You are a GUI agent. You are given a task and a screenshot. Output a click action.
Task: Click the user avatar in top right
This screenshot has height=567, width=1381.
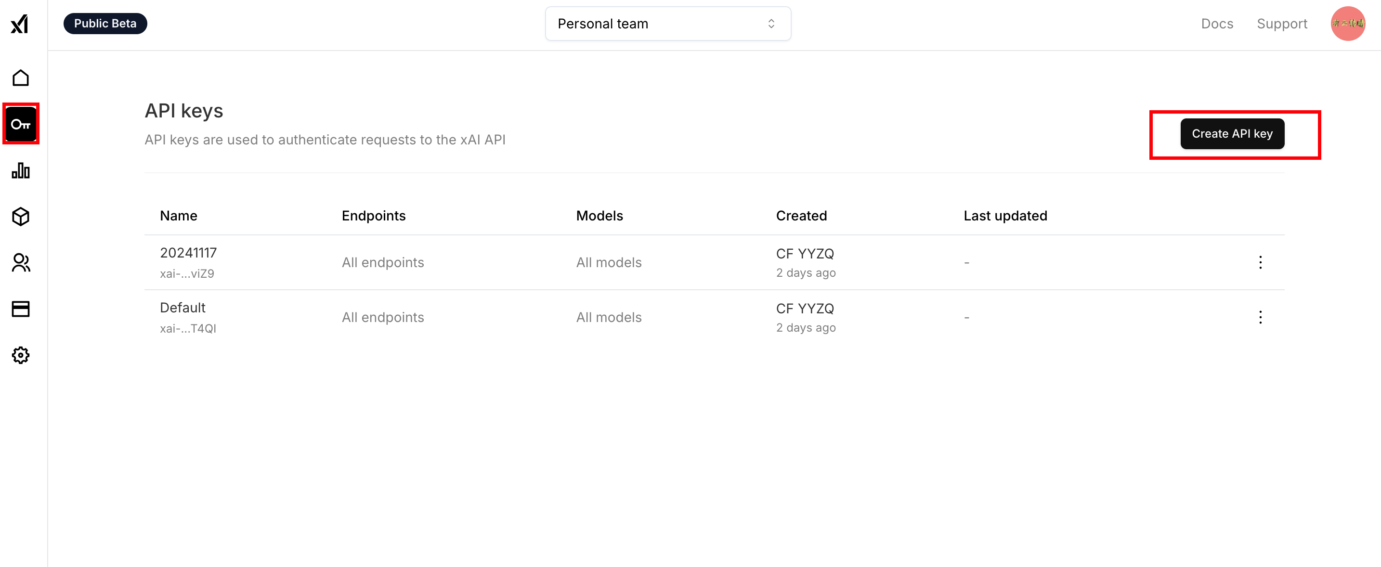[x=1347, y=24]
